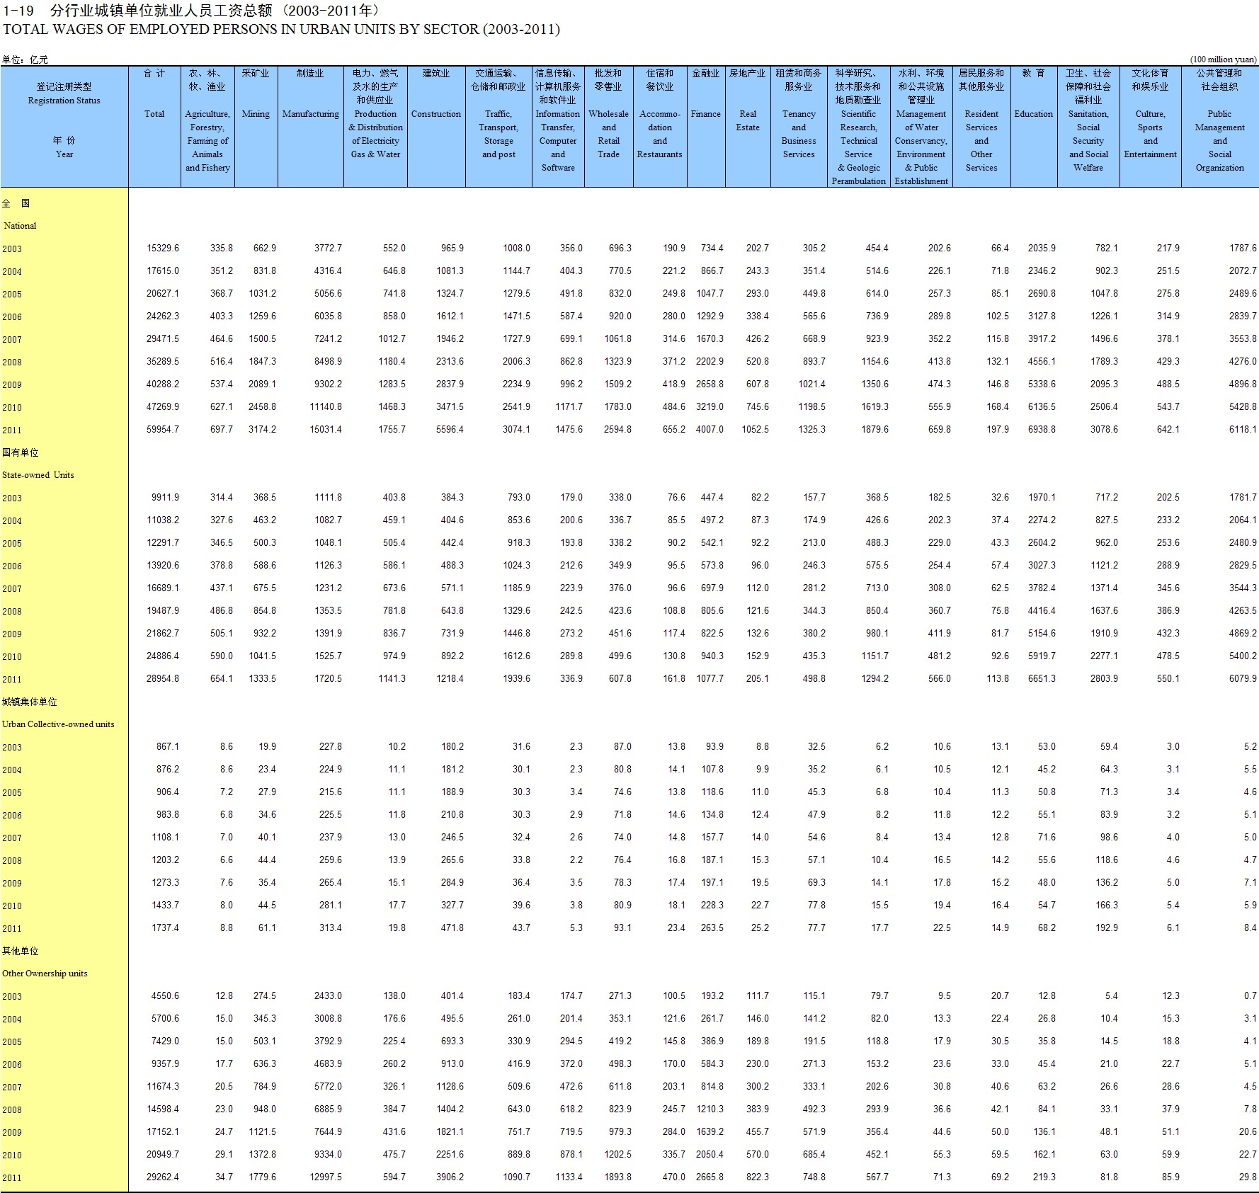Click the Chinese title '分行业城镇单位就业人员工资总额'
Viewport: 1259px width, 1193px height.
coord(161,10)
